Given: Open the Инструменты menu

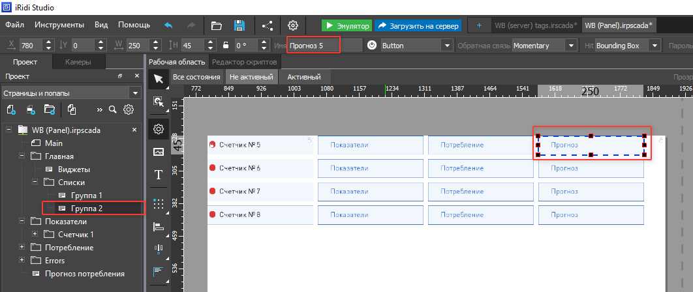Looking at the screenshot, I should pos(59,25).
